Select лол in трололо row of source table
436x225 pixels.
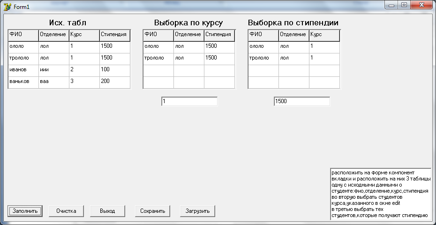[54, 59]
